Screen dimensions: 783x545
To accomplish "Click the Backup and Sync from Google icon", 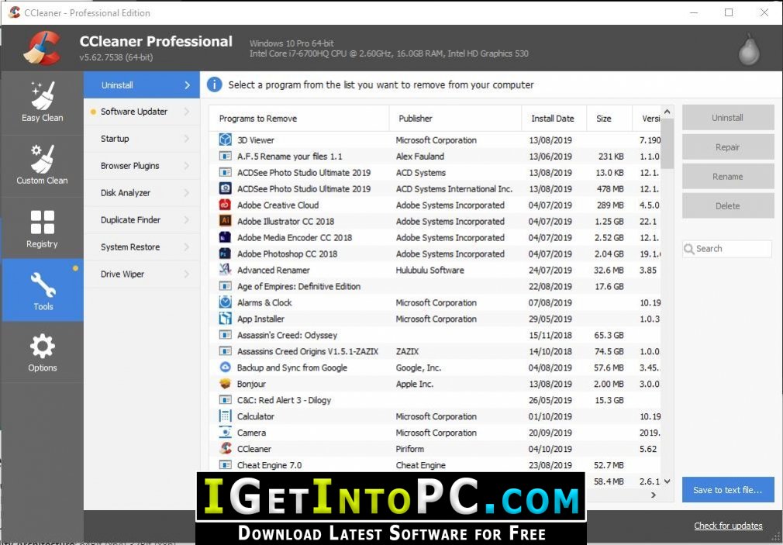I will [225, 367].
